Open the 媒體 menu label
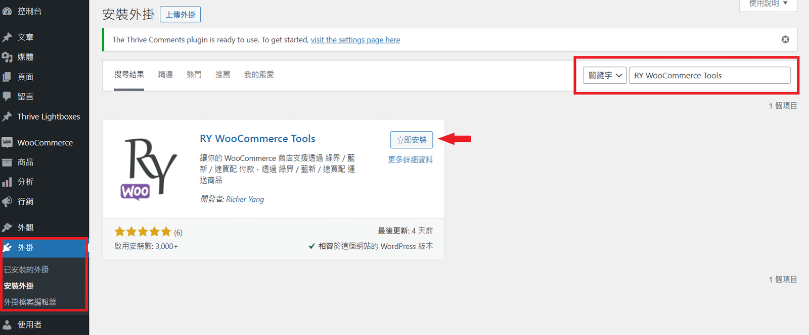This screenshot has width=809, height=335. tap(25, 57)
